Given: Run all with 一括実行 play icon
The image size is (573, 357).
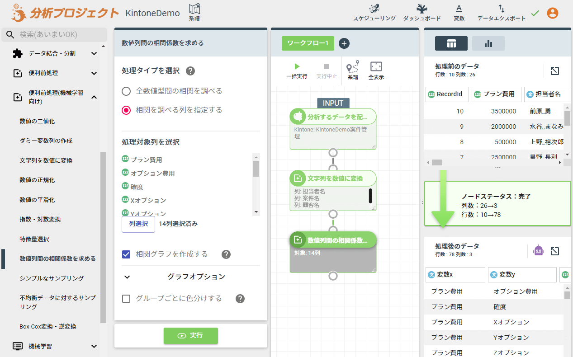Looking at the screenshot, I should [297, 67].
